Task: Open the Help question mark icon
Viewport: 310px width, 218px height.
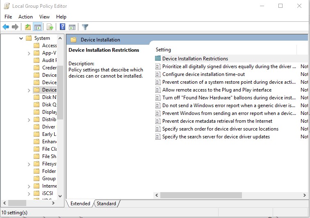Action: (x=62, y=27)
